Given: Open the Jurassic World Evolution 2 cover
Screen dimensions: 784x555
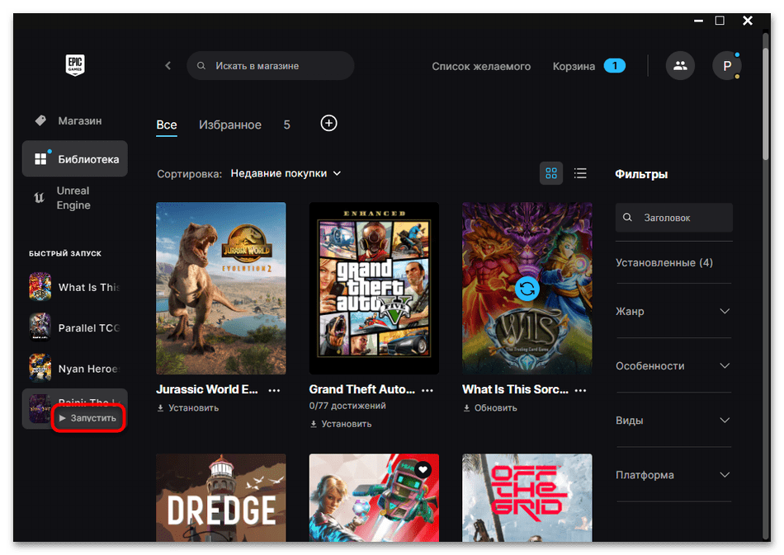Looking at the screenshot, I should (221, 289).
